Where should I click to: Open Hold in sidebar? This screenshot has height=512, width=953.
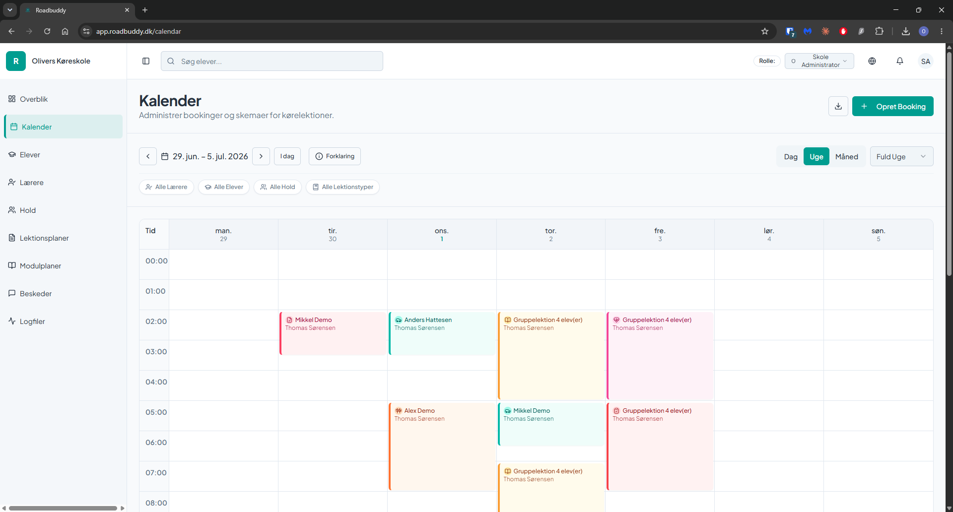[x=64, y=210]
